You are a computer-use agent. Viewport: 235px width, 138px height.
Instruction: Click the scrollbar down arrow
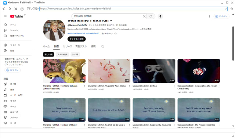(x=233, y=126)
